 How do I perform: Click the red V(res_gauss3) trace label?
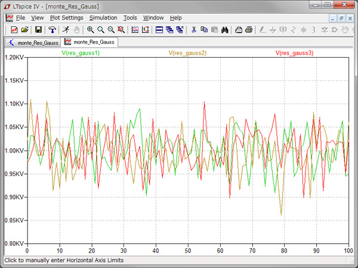294,53
